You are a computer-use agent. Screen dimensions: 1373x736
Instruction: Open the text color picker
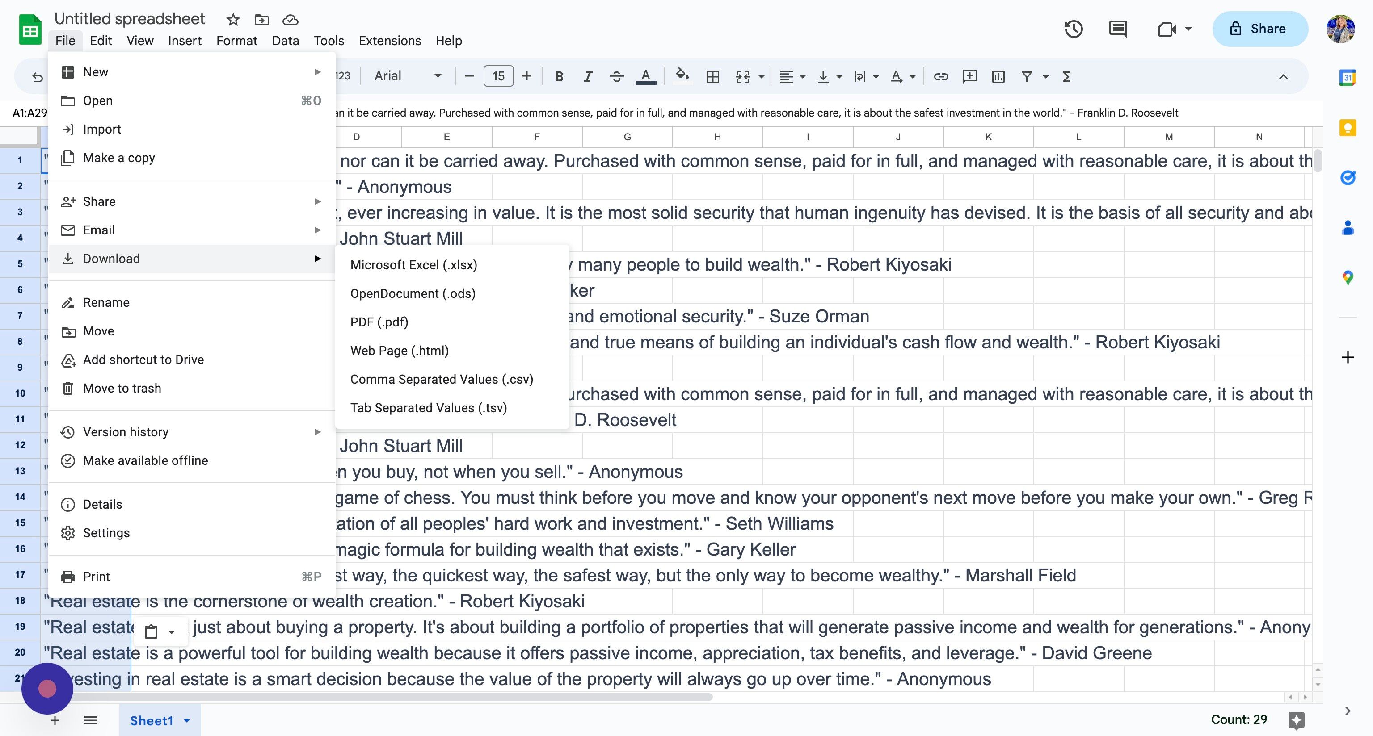(x=645, y=77)
